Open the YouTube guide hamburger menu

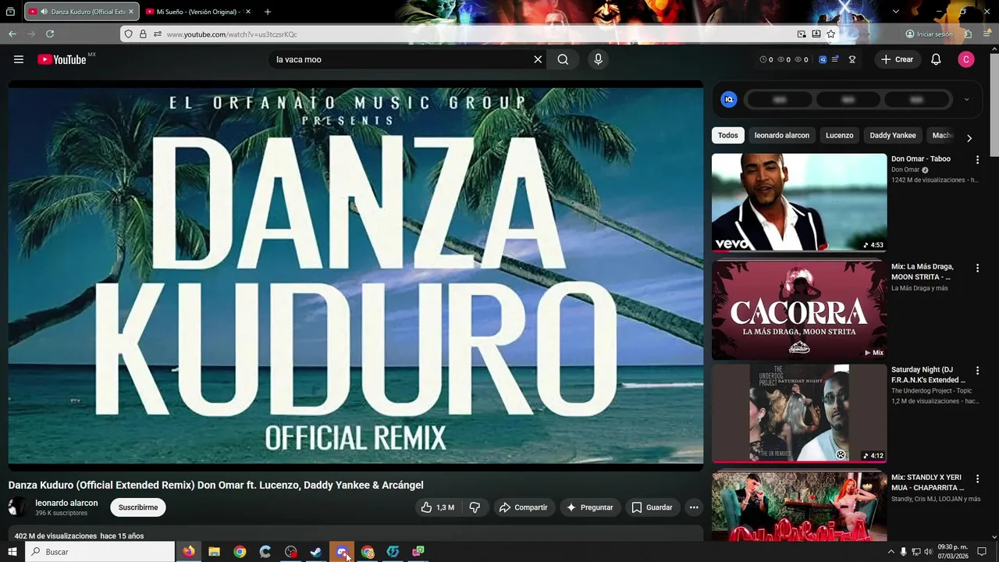(x=19, y=59)
